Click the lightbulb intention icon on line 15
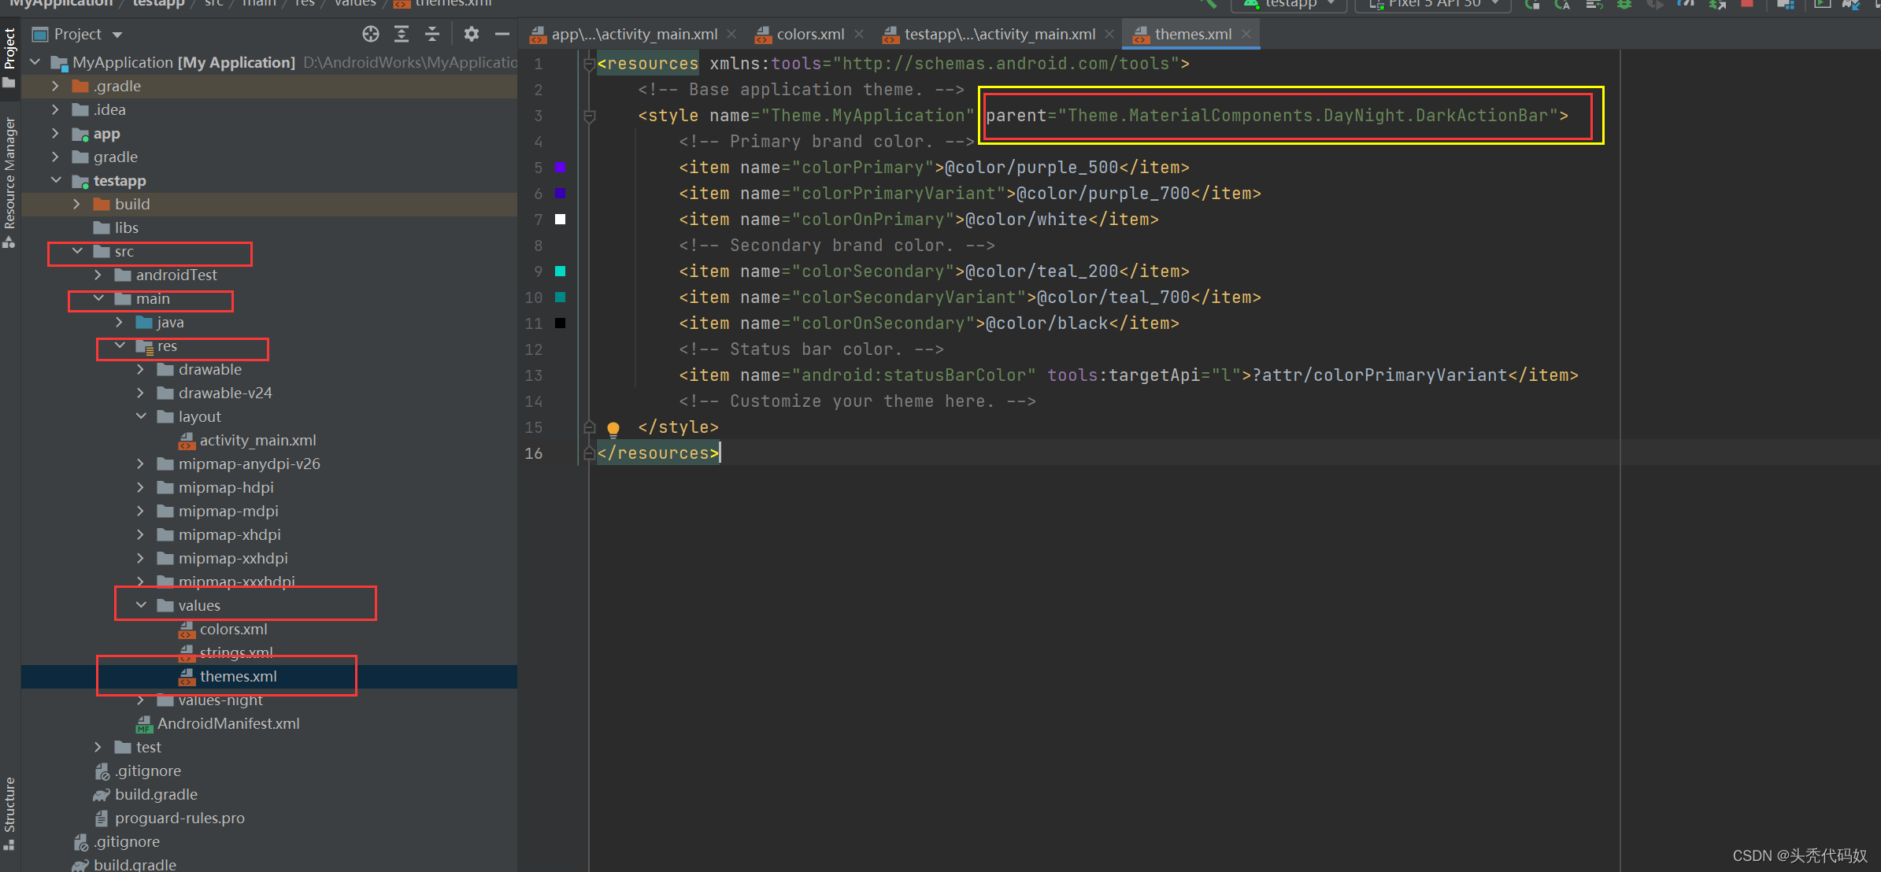The width and height of the screenshot is (1881, 872). (x=613, y=428)
